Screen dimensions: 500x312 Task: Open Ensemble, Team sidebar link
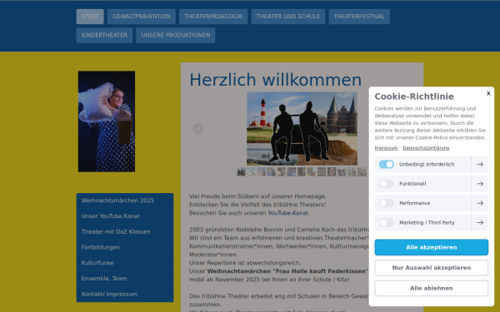click(125, 279)
